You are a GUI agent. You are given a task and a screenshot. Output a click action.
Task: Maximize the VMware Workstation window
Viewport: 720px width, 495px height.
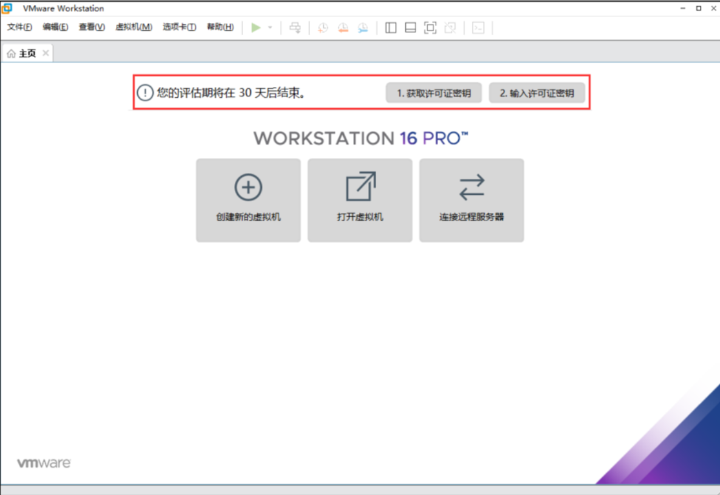point(698,9)
